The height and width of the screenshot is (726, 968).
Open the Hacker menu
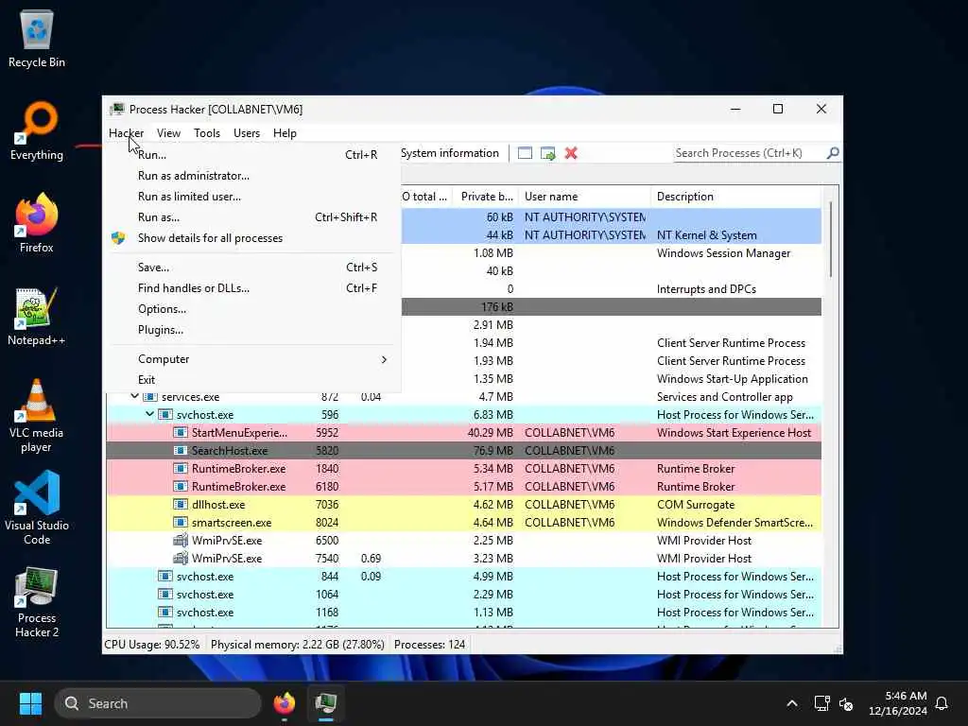[126, 132]
